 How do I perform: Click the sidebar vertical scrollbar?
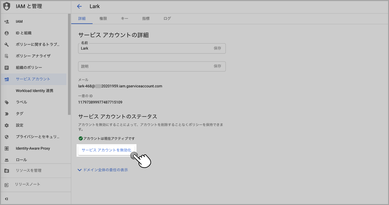pyautogui.click(x=69, y=64)
